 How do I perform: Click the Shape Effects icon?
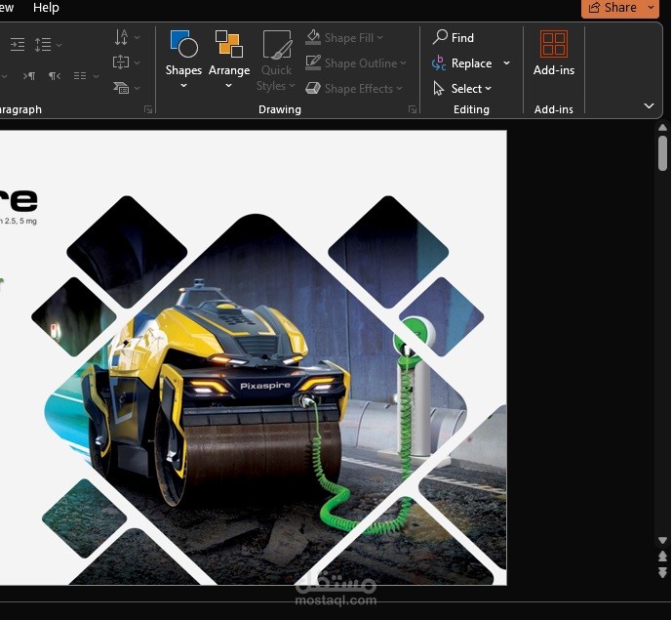(313, 88)
